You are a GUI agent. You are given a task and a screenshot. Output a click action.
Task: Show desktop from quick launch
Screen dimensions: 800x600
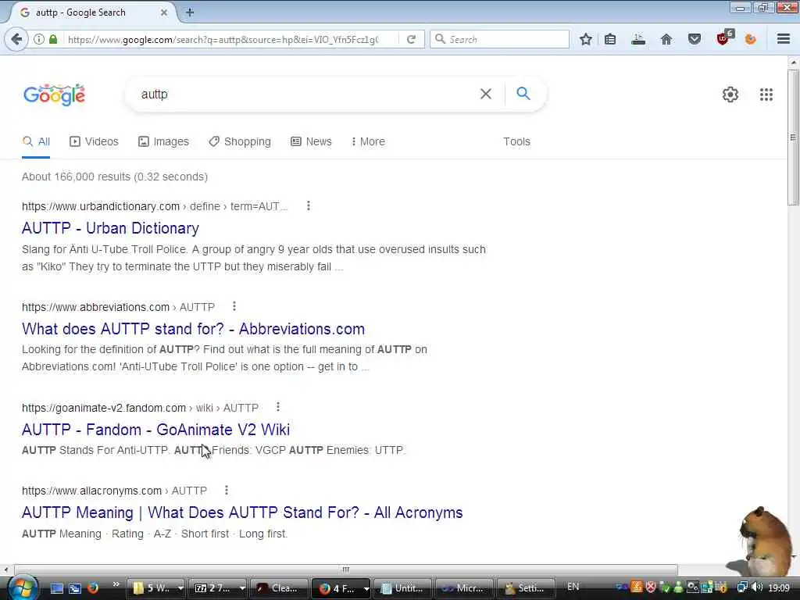coord(56,588)
